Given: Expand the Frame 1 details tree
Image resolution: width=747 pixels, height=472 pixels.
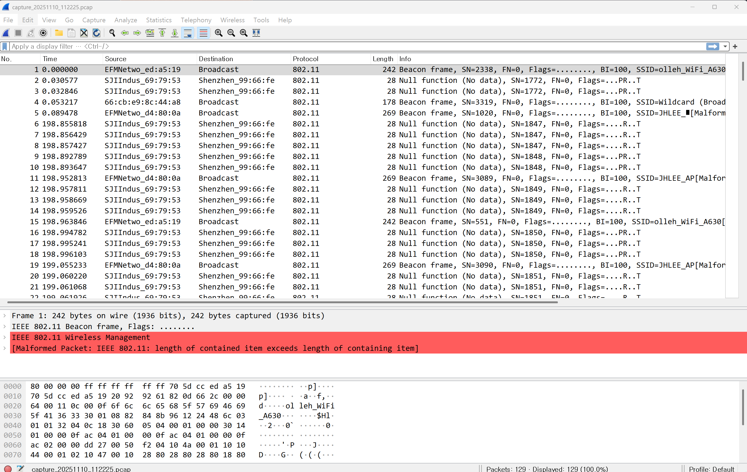Looking at the screenshot, I should point(5,316).
